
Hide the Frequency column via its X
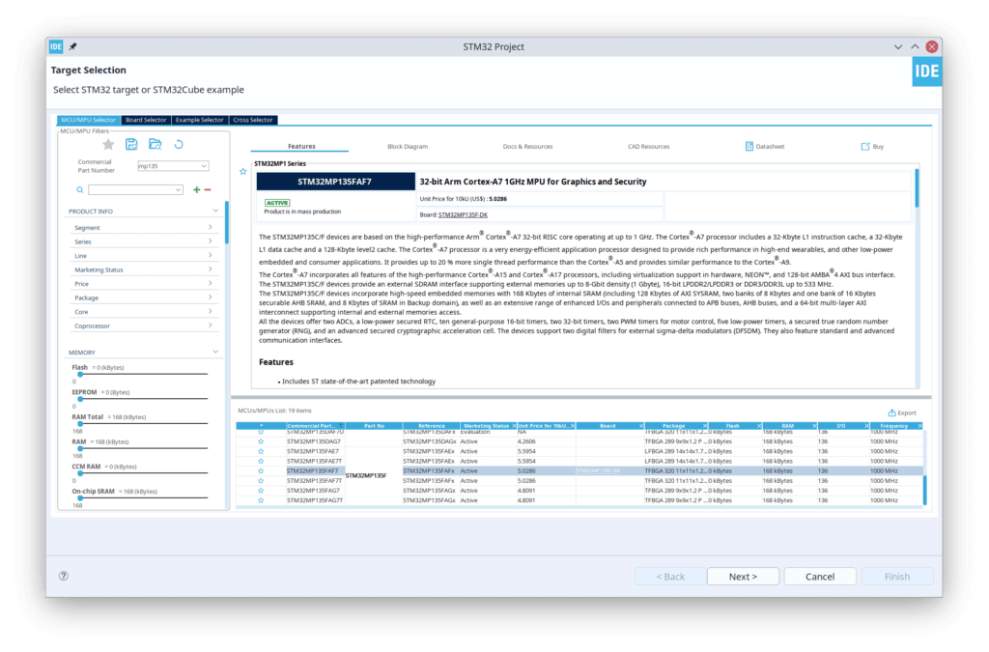[919, 426]
